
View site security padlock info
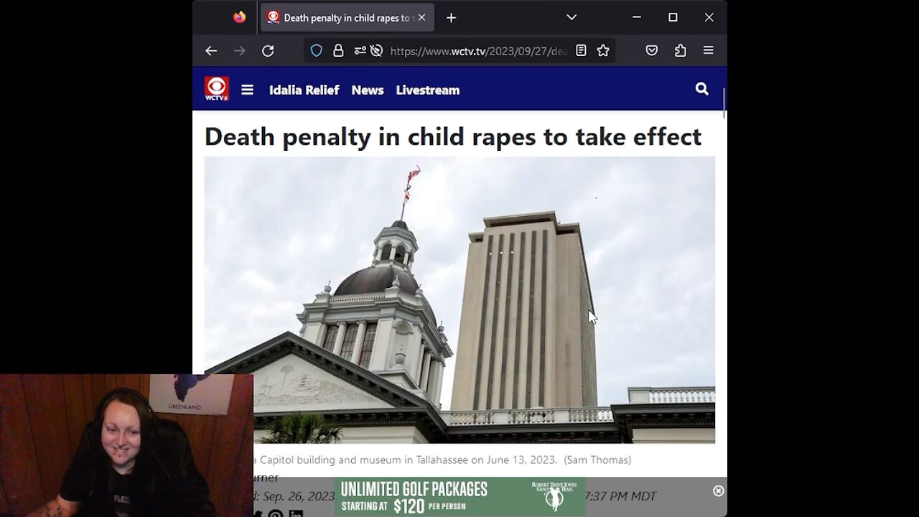click(x=338, y=50)
